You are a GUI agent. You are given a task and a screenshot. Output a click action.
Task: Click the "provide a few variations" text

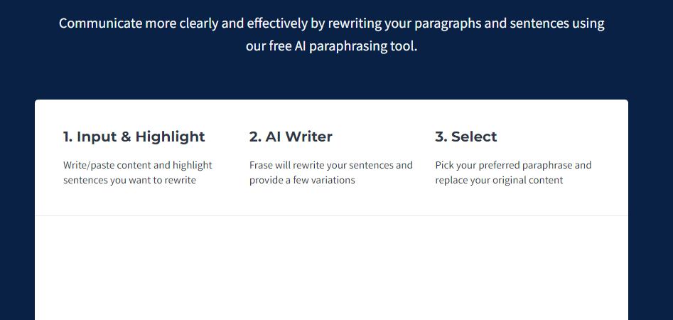tap(302, 180)
